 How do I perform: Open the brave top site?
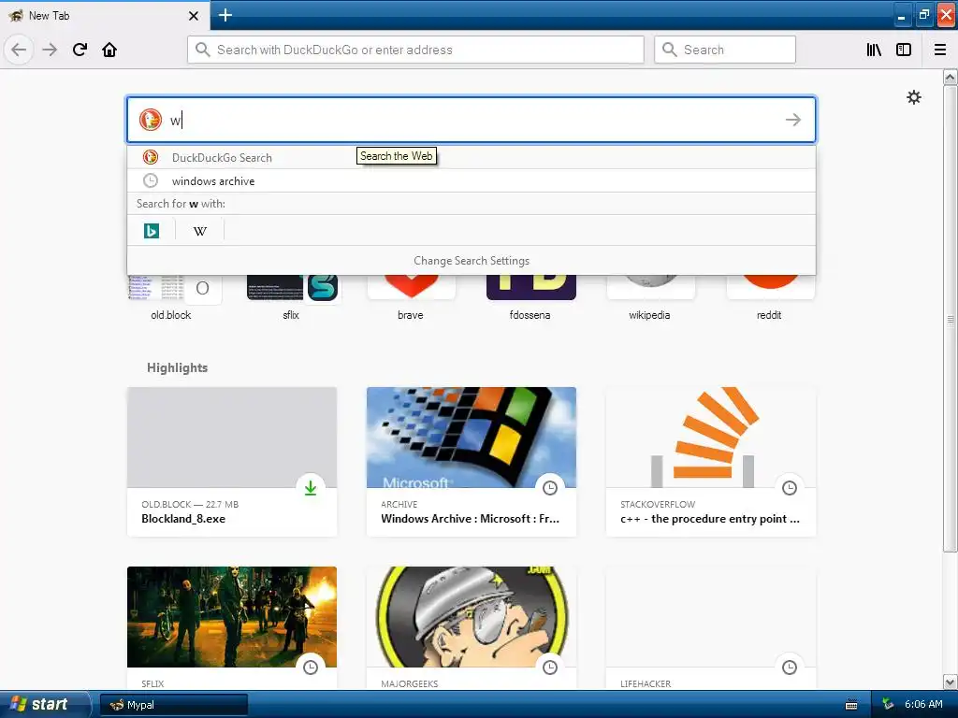click(x=411, y=296)
